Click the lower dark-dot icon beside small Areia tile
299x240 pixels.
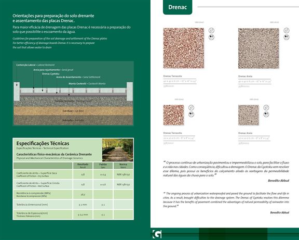click(x=266, y=115)
